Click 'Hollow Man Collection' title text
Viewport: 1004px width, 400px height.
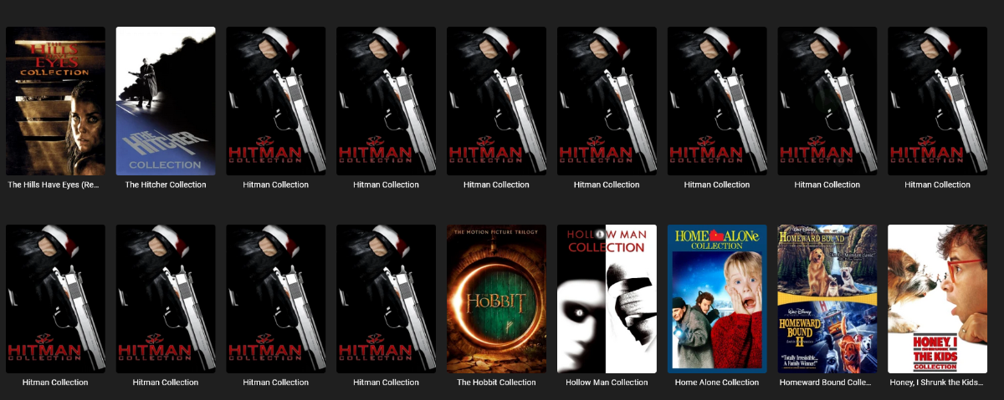tap(607, 382)
